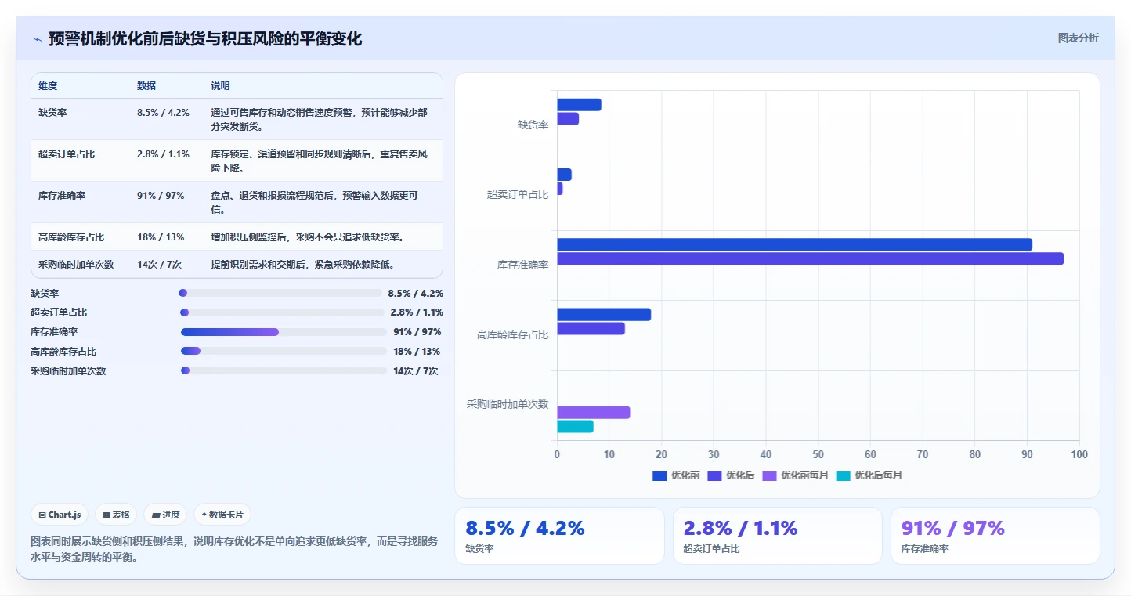This screenshot has width=1131, height=596.
Task: Toggle the 优化前每月 legend swatch
Action: 769,475
